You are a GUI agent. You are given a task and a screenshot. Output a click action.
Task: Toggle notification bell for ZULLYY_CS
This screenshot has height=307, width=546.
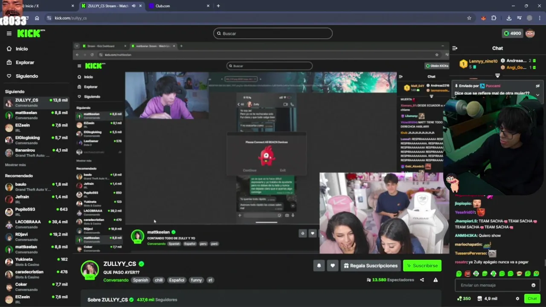coord(319,266)
